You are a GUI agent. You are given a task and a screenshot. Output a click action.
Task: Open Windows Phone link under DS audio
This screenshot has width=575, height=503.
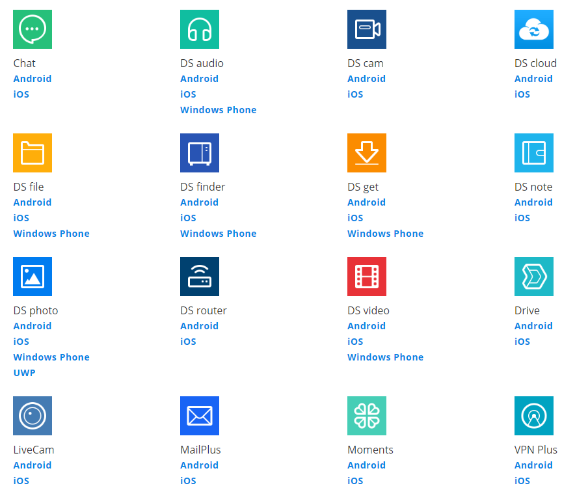coord(218,110)
